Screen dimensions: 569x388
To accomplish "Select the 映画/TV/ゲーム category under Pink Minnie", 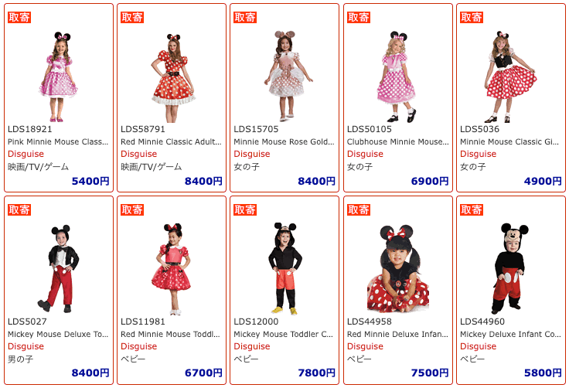I will point(38,167).
